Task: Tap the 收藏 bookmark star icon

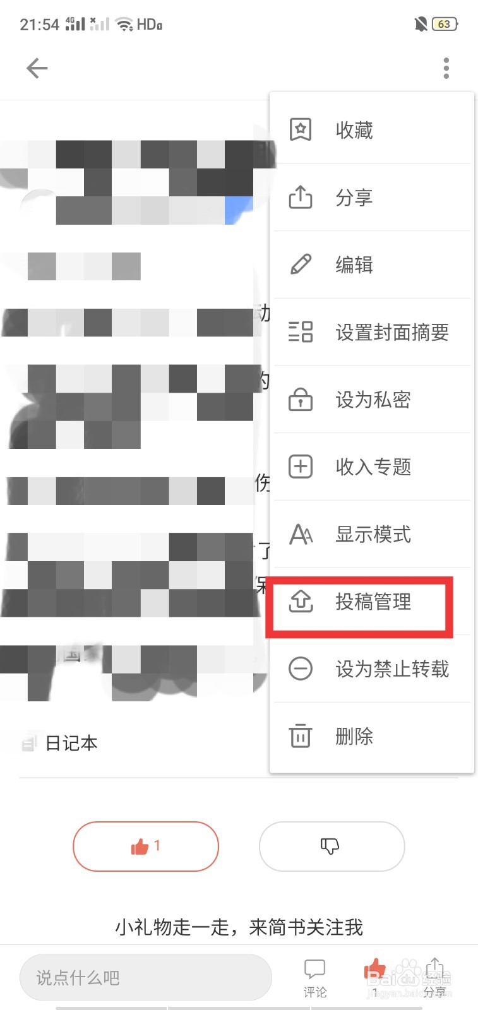Action: [x=301, y=130]
